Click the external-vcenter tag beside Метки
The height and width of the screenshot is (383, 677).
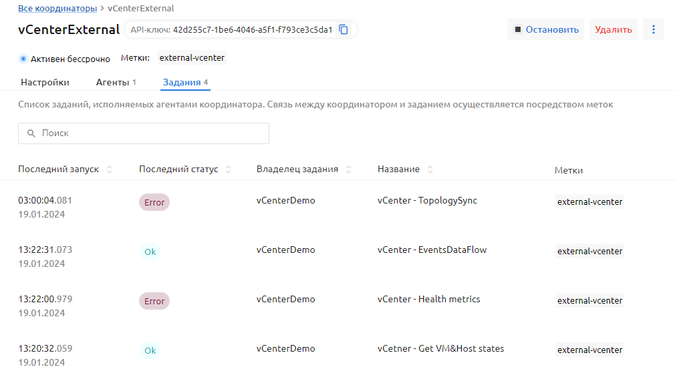point(192,58)
